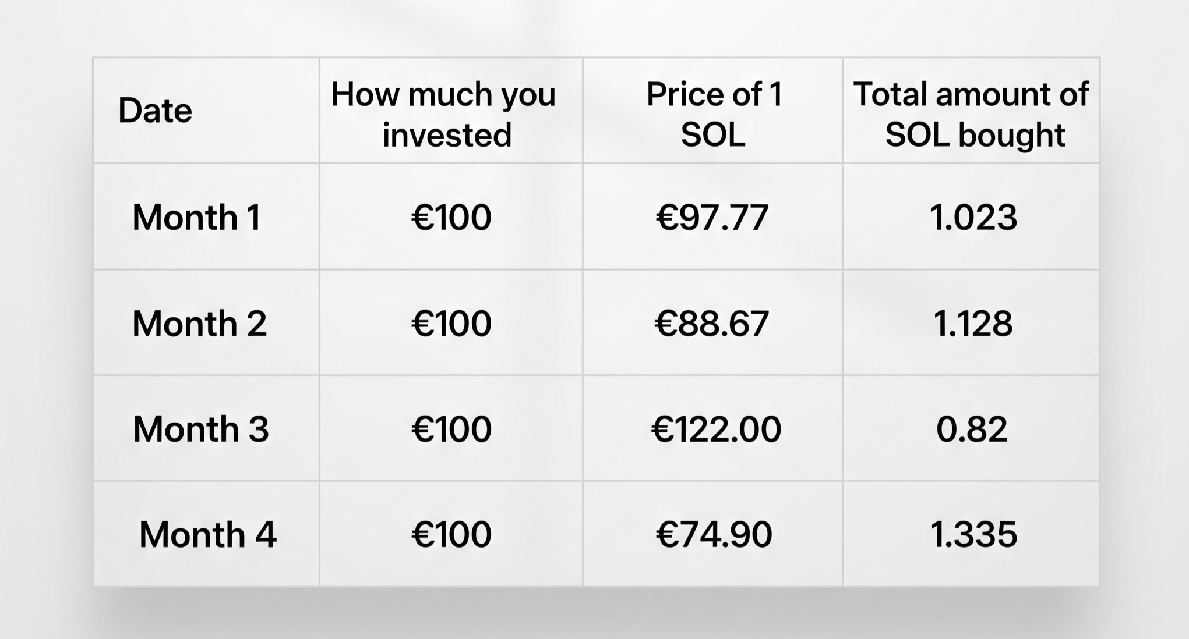Select the 'How much you invested' header
This screenshot has width=1189, height=639.
click(x=444, y=114)
